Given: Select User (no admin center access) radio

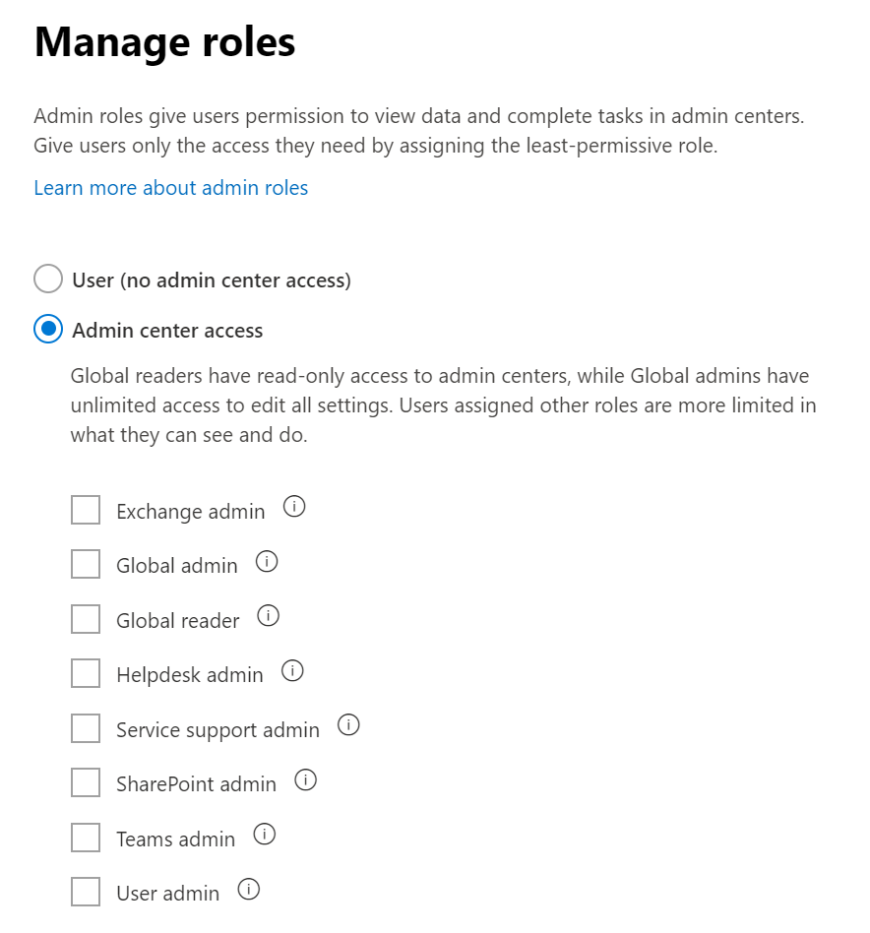Looking at the screenshot, I should [47, 280].
